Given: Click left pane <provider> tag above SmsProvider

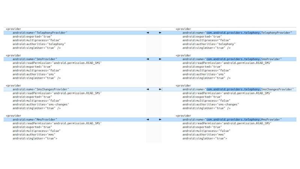Looking at the screenshot, I should pos(13,55).
